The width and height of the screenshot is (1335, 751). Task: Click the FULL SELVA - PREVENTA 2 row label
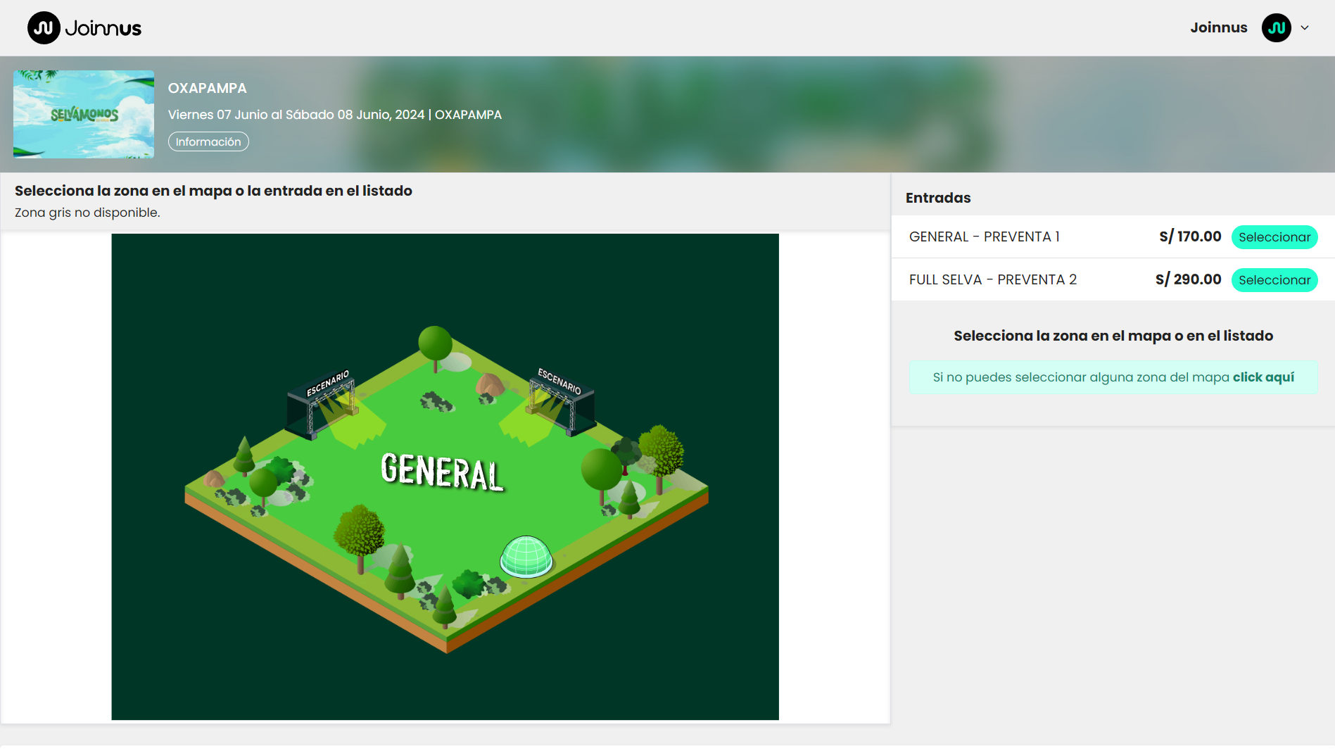[x=992, y=280]
